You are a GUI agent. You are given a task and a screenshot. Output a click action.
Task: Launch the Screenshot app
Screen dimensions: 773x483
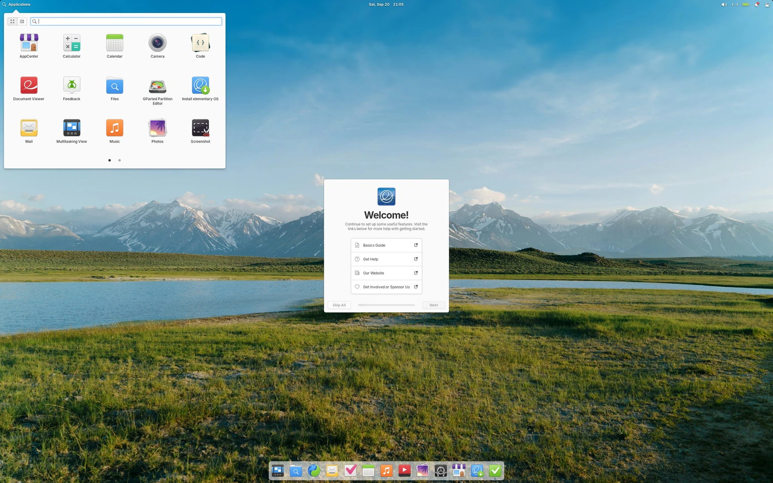(x=200, y=128)
